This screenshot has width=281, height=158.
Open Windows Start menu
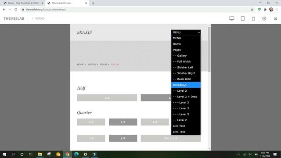pos(4,154)
